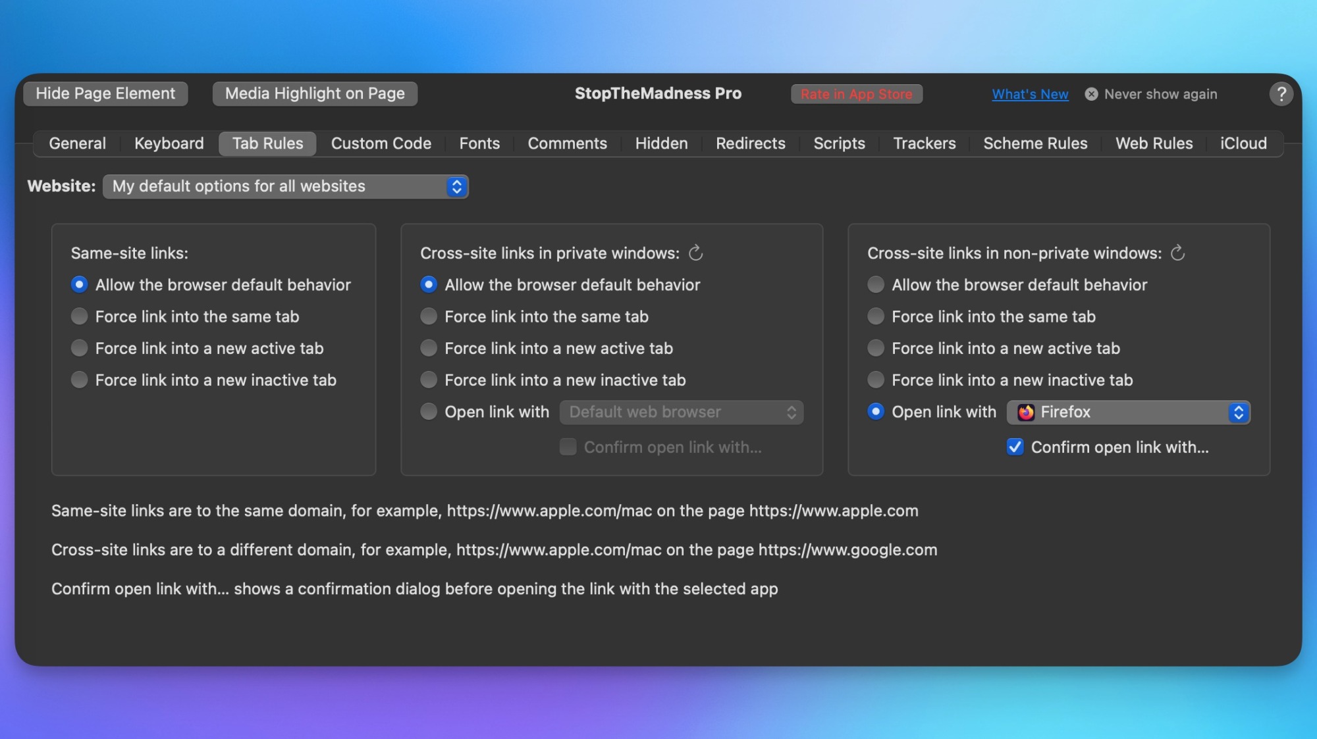
Task: Switch to the Custom Code tab
Action: click(x=381, y=143)
